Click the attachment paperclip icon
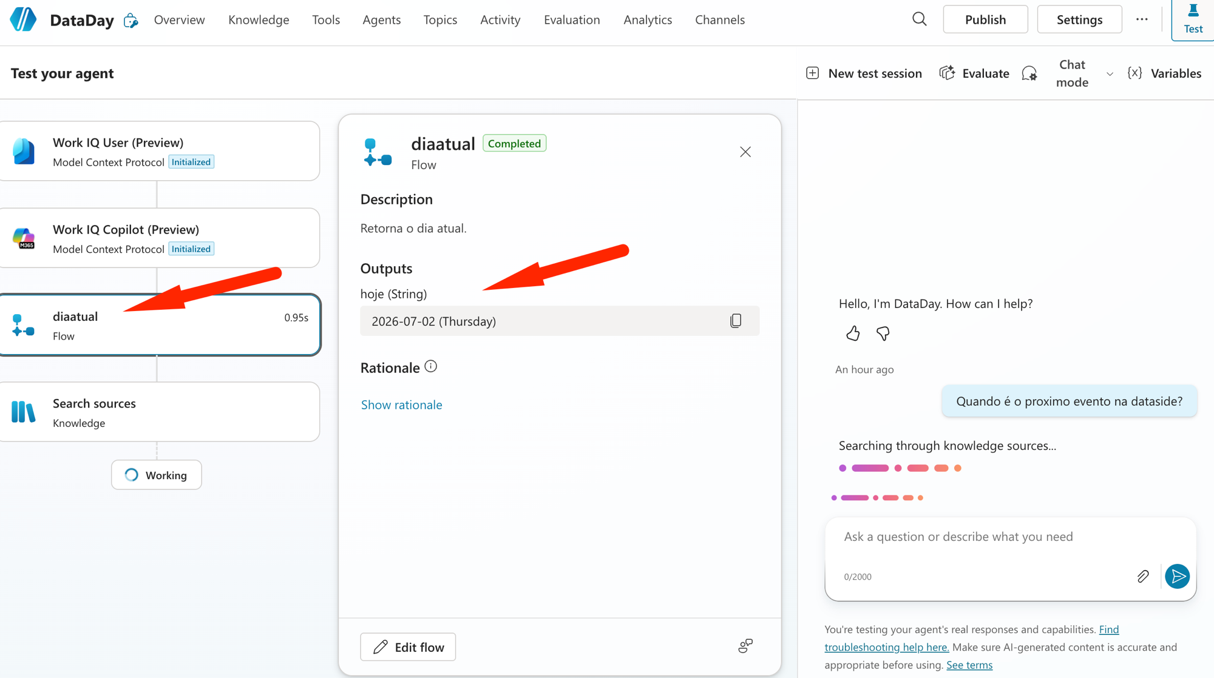1214x678 pixels. [x=1143, y=576]
